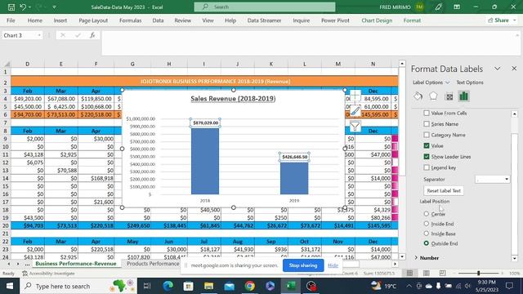
Task: Select the Effects pentagon icon
Action: click(x=433, y=96)
